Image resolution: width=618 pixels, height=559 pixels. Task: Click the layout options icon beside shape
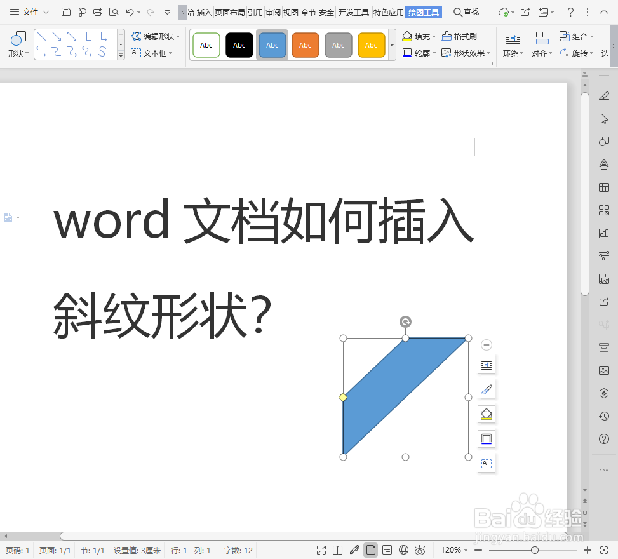click(x=487, y=365)
